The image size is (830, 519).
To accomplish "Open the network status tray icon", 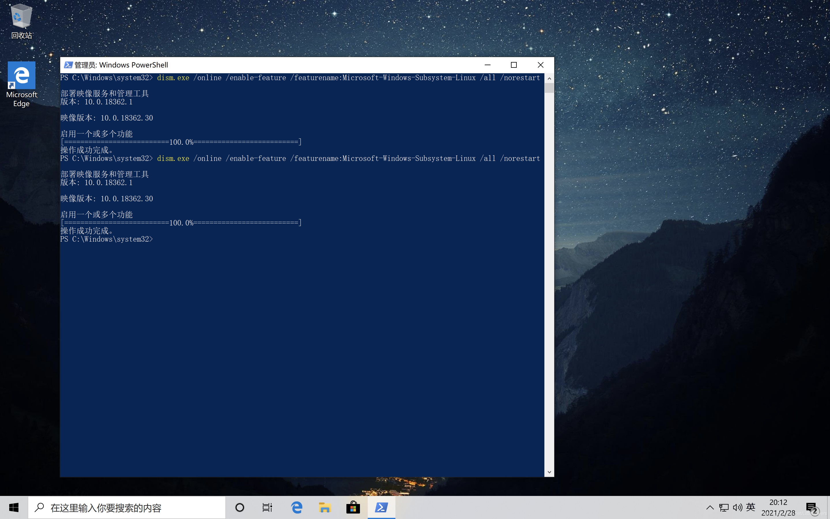I will [x=724, y=507].
